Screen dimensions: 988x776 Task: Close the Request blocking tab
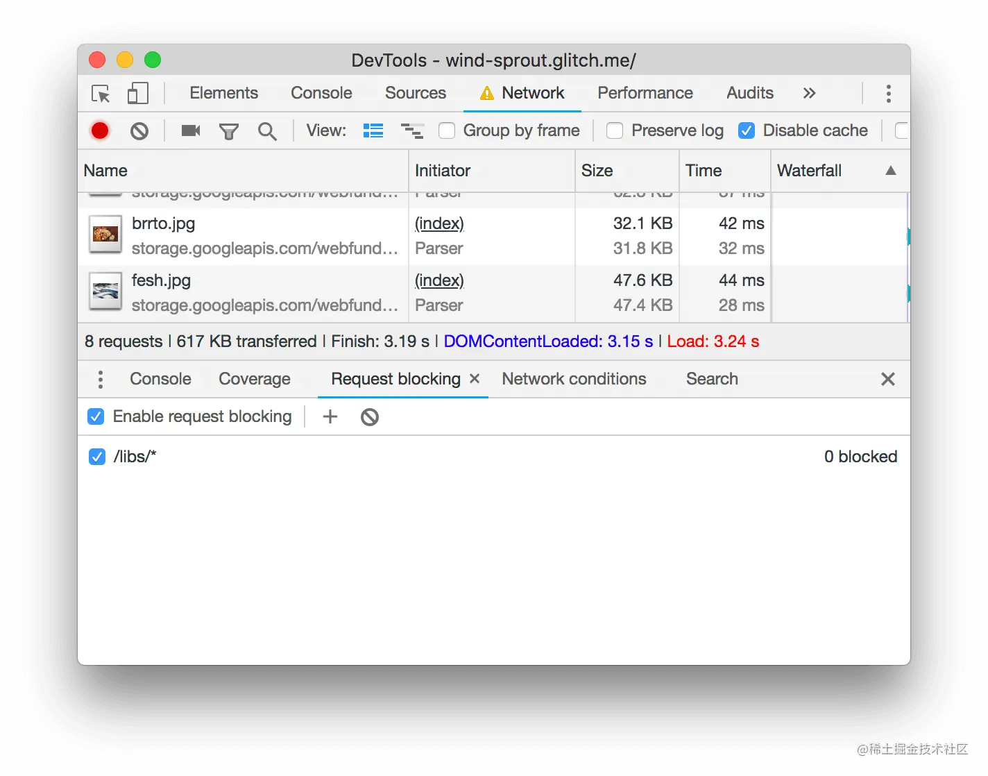point(475,378)
